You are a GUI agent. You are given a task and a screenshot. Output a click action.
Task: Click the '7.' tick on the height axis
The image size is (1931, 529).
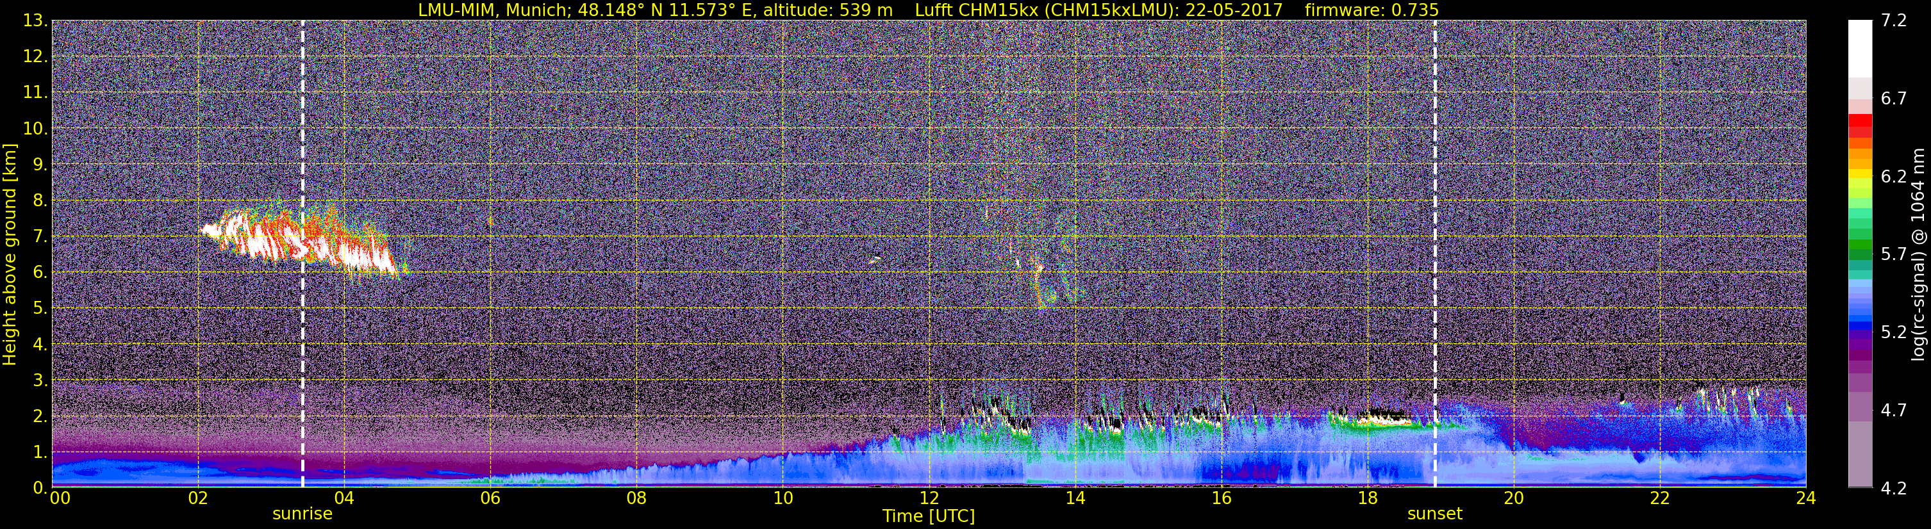(x=40, y=236)
